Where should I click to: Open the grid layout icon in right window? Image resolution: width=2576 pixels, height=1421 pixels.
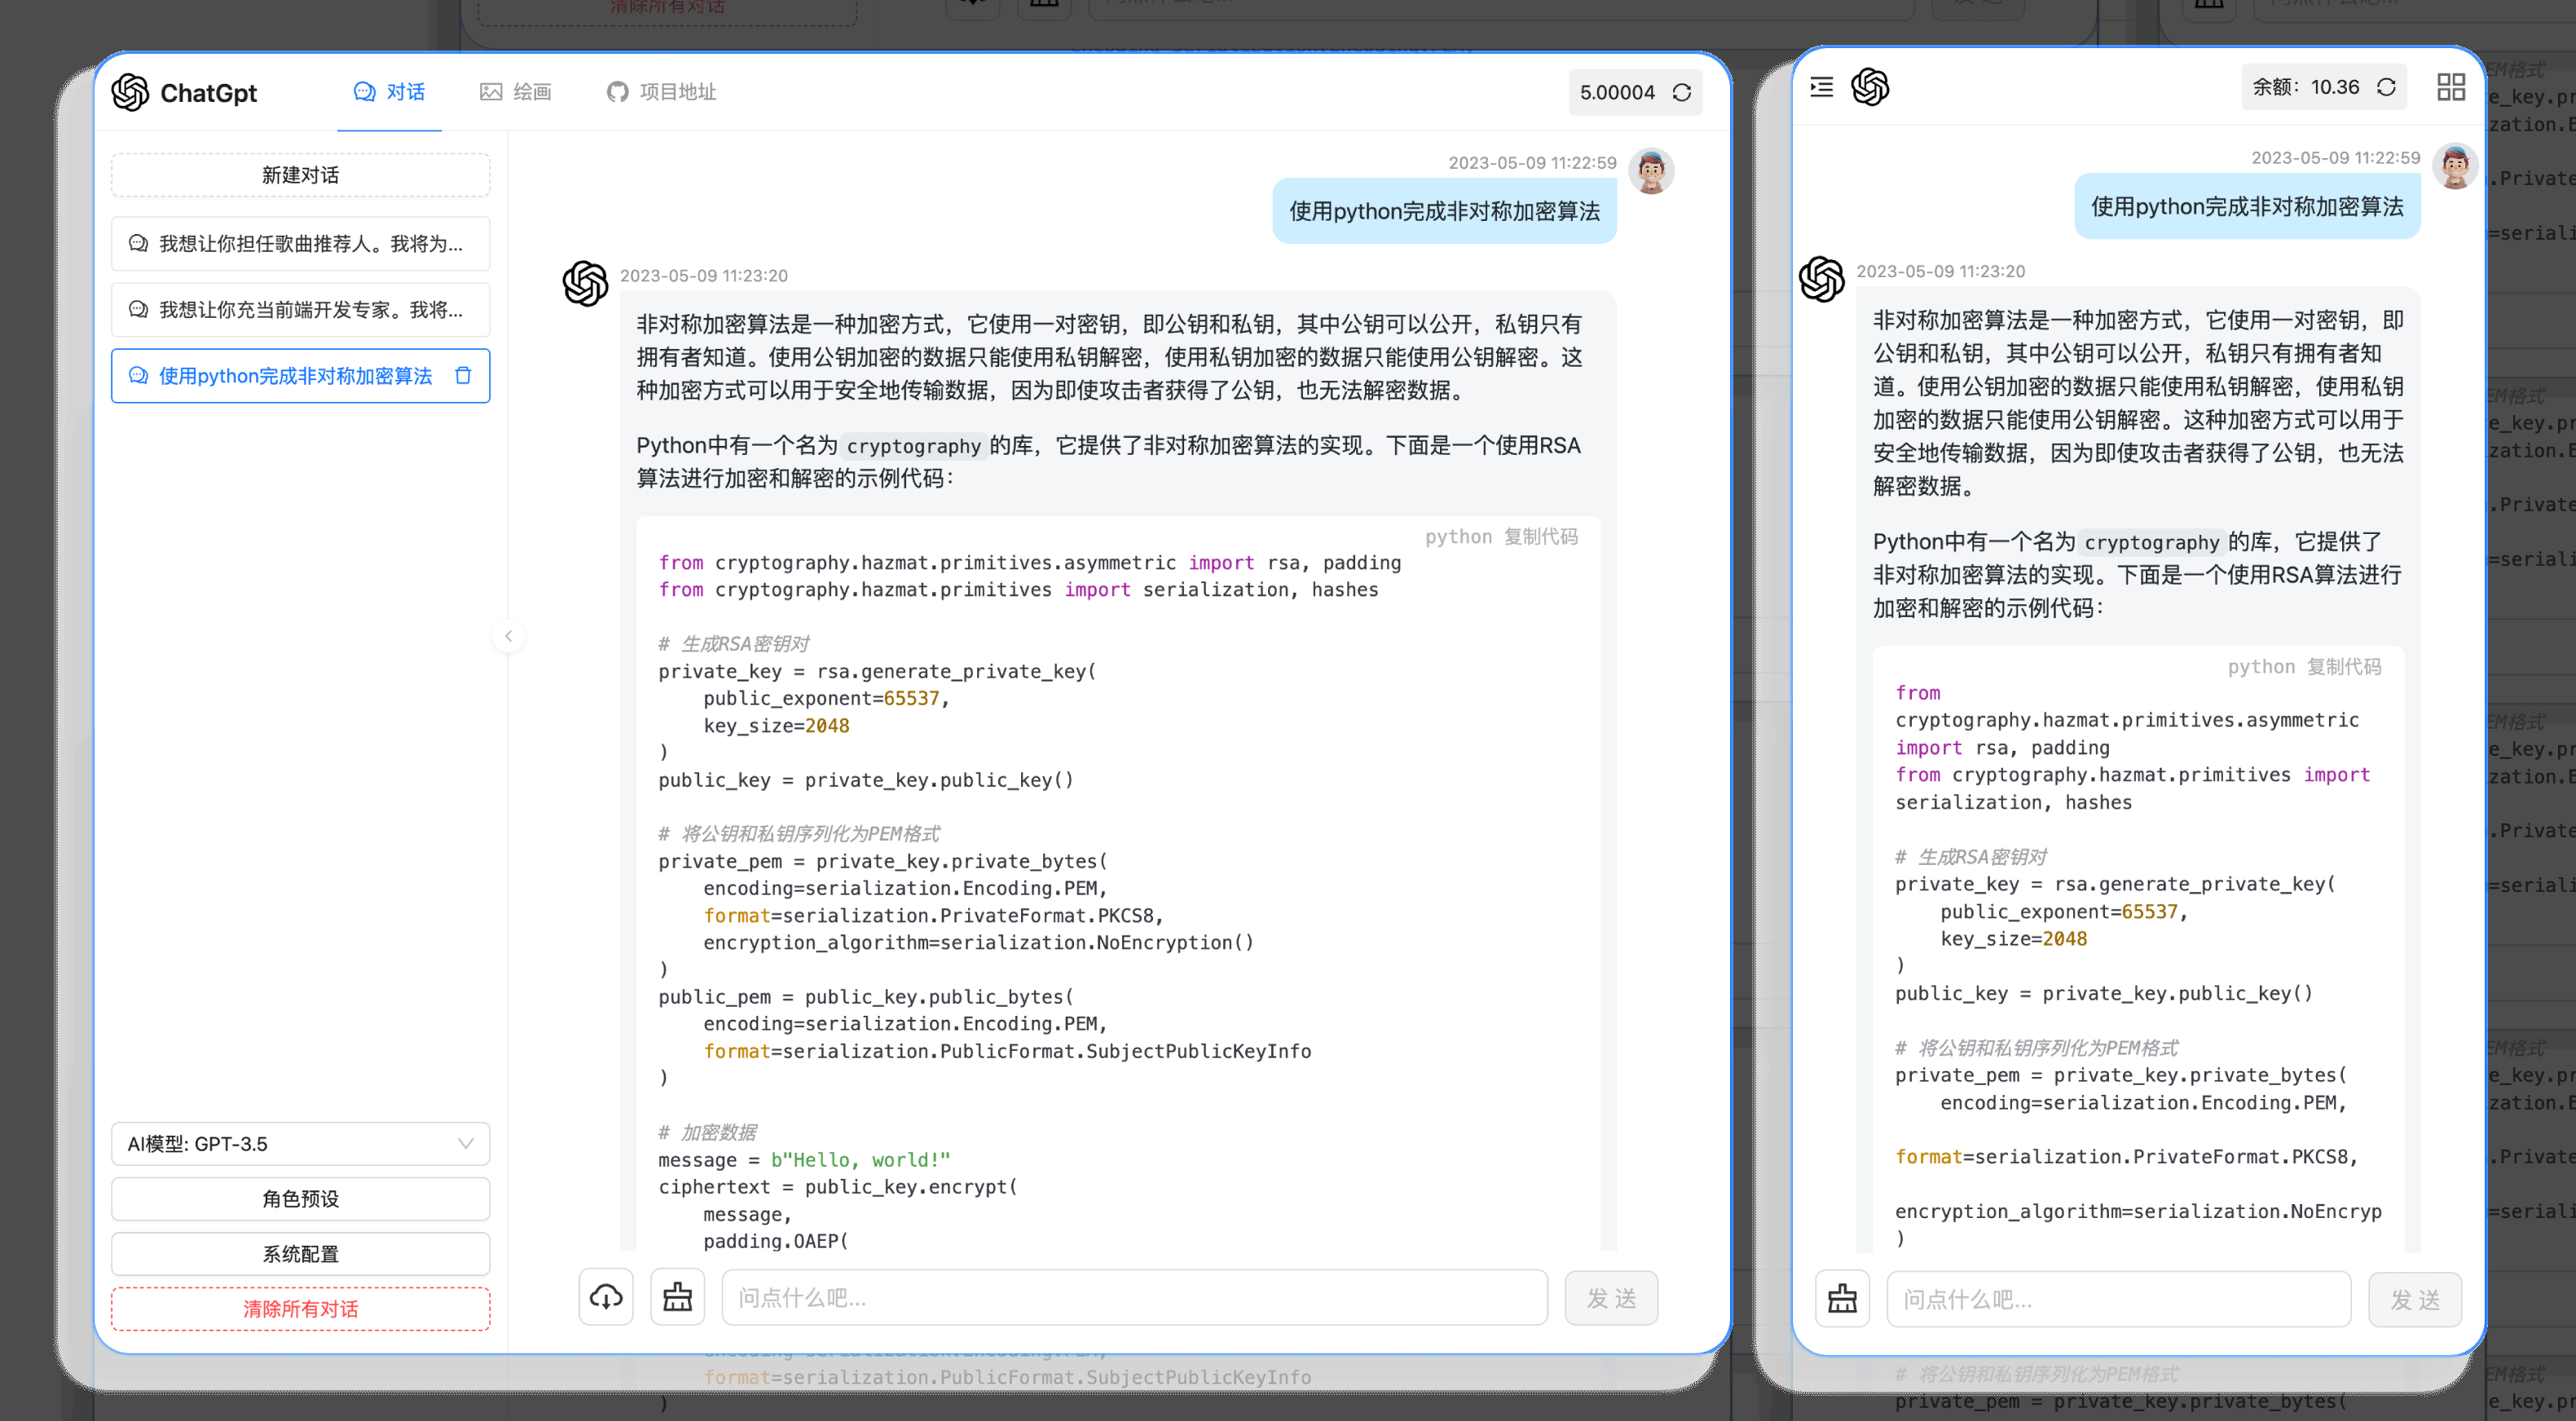2451,87
